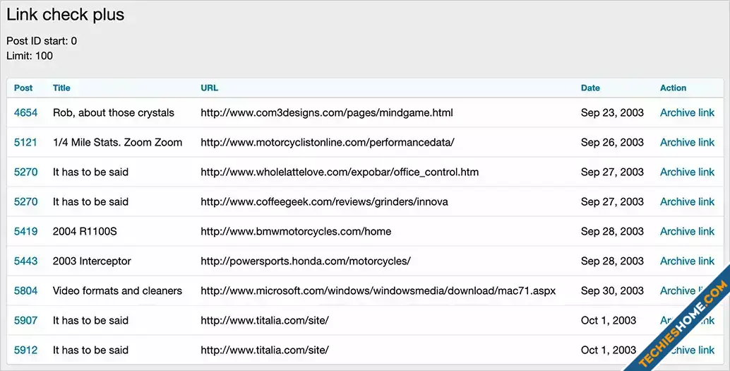Open post 5270 in the wholelattelove row
730x371 pixels.
pos(25,172)
